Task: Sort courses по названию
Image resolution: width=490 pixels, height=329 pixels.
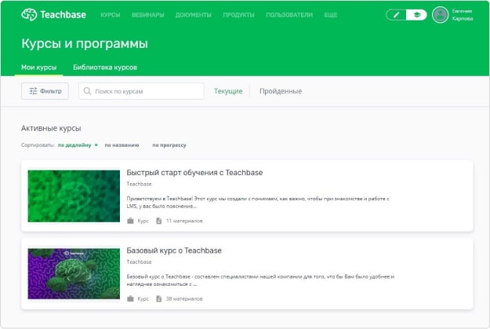Action: [x=122, y=145]
